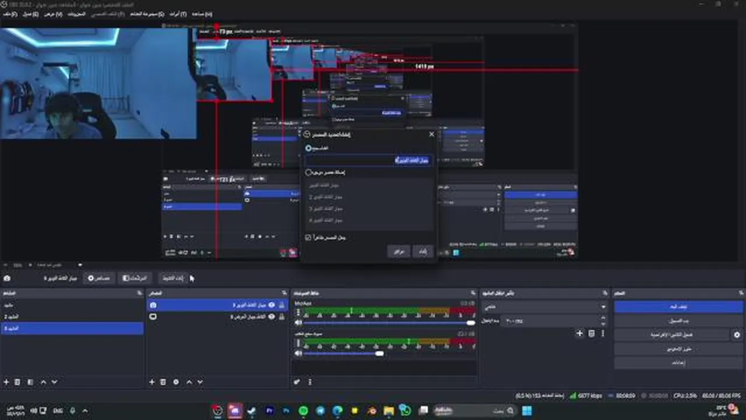Select scene المشهد 2 in the Scenes list
The width and height of the screenshot is (746, 420).
[x=72, y=317]
